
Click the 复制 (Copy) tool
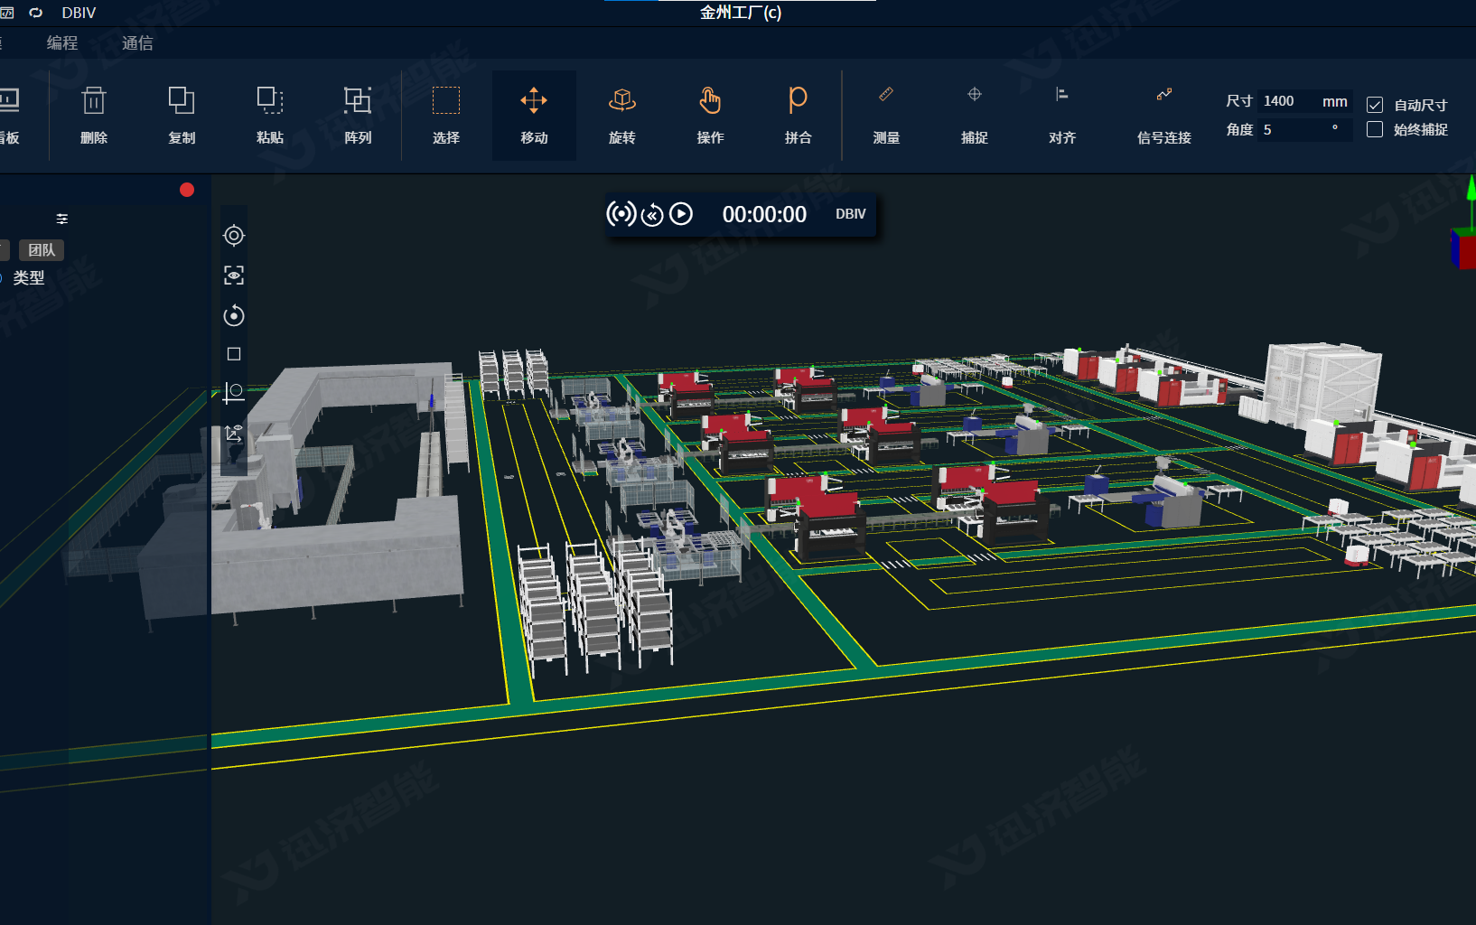coord(182,116)
